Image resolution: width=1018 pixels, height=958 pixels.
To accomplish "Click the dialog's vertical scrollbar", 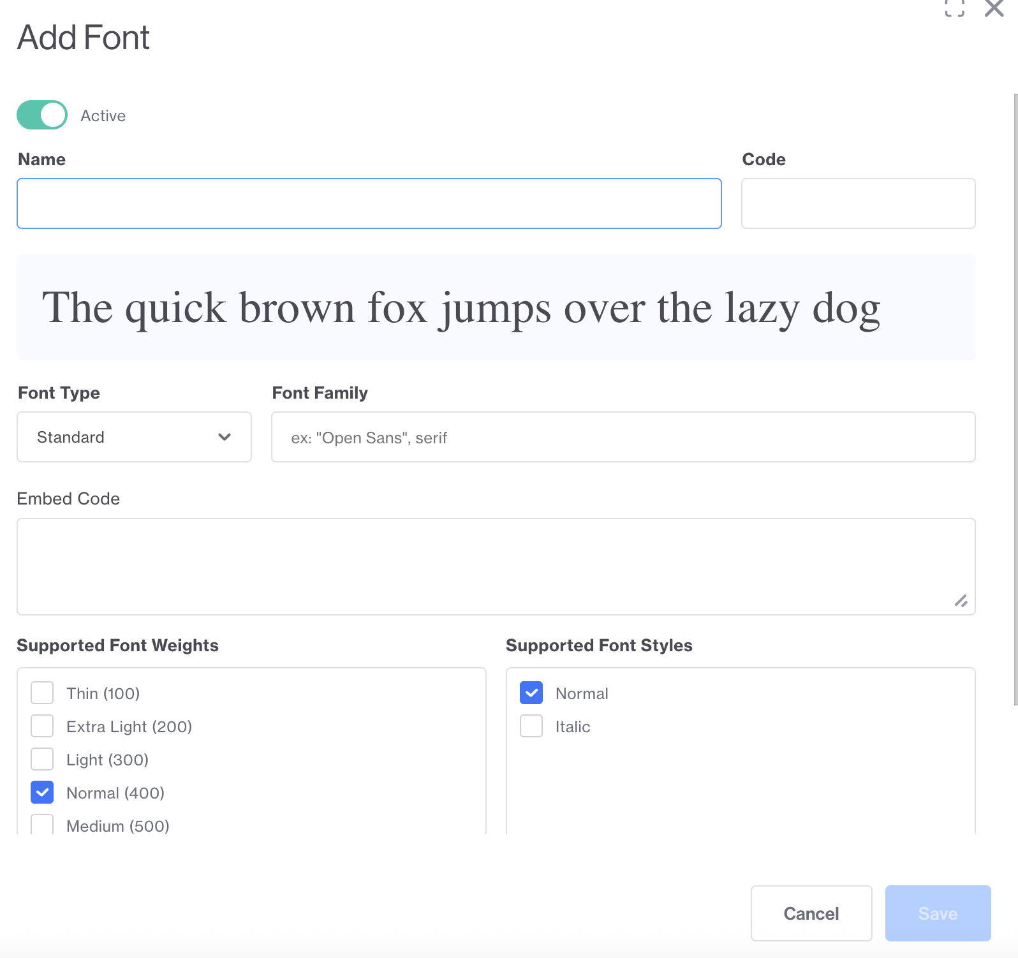I will 1015,399.
